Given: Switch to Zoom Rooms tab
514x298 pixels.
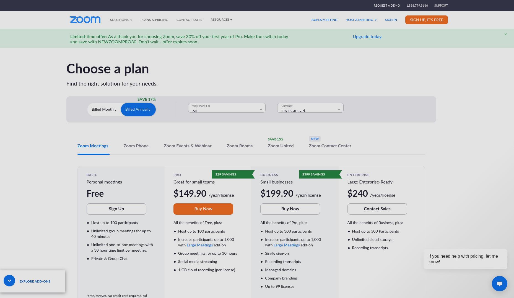Looking at the screenshot, I should pyautogui.click(x=240, y=146).
